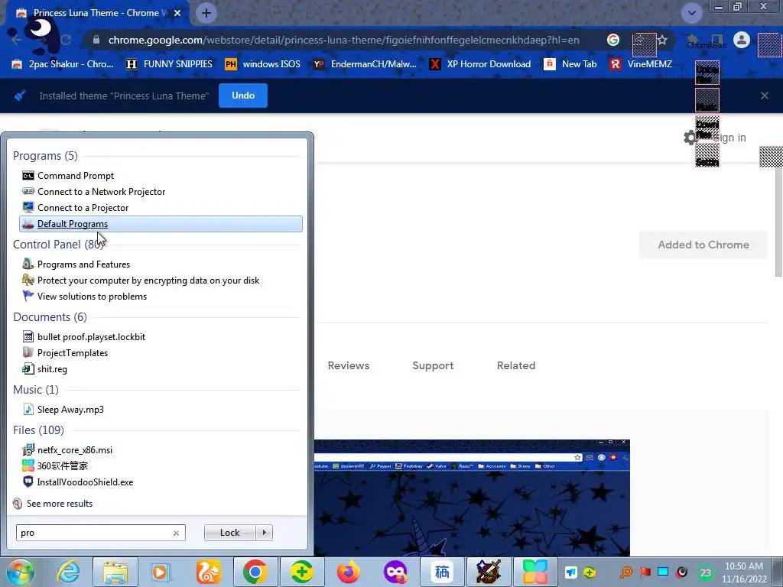Open the new tab plus button
The height and width of the screenshot is (587, 783).
[206, 13]
